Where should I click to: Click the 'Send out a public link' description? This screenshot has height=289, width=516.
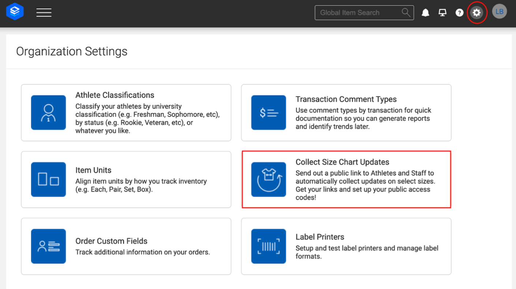365,185
